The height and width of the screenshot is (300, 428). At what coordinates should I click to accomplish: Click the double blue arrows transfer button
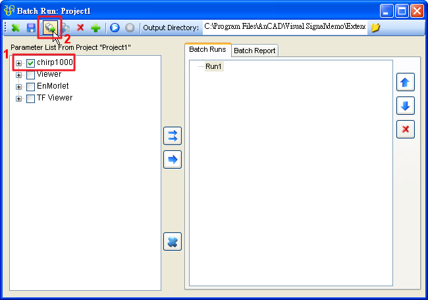tap(172, 136)
